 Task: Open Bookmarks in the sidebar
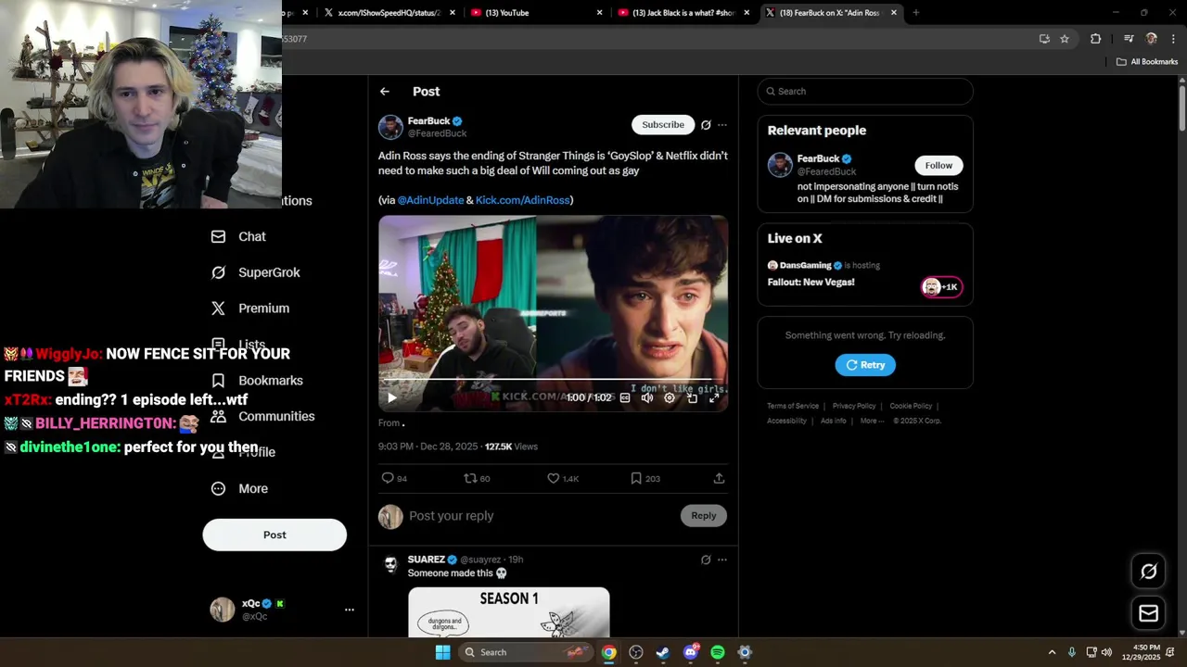pos(257,381)
